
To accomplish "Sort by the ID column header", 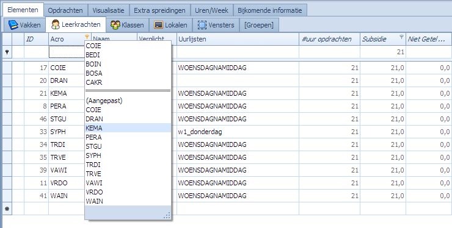I will [36, 39].
